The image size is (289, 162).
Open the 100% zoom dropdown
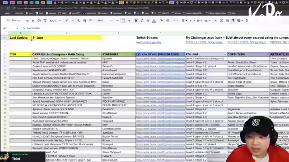click(55, 21)
